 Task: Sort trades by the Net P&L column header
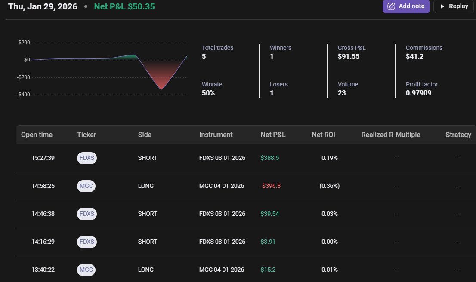273,135
